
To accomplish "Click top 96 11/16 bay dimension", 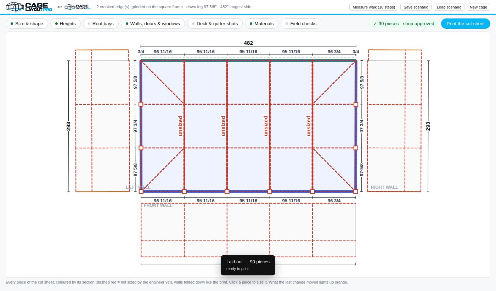I will point(163,51).
